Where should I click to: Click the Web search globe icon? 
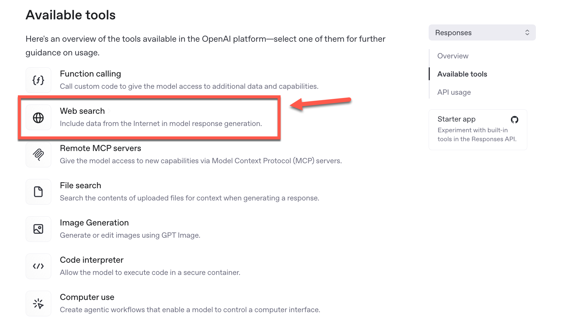tap(38, 118)
